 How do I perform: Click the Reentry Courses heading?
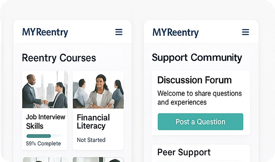(x=59, y=58)
